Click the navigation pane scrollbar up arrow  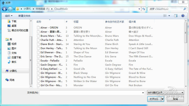tap(31, 21)
